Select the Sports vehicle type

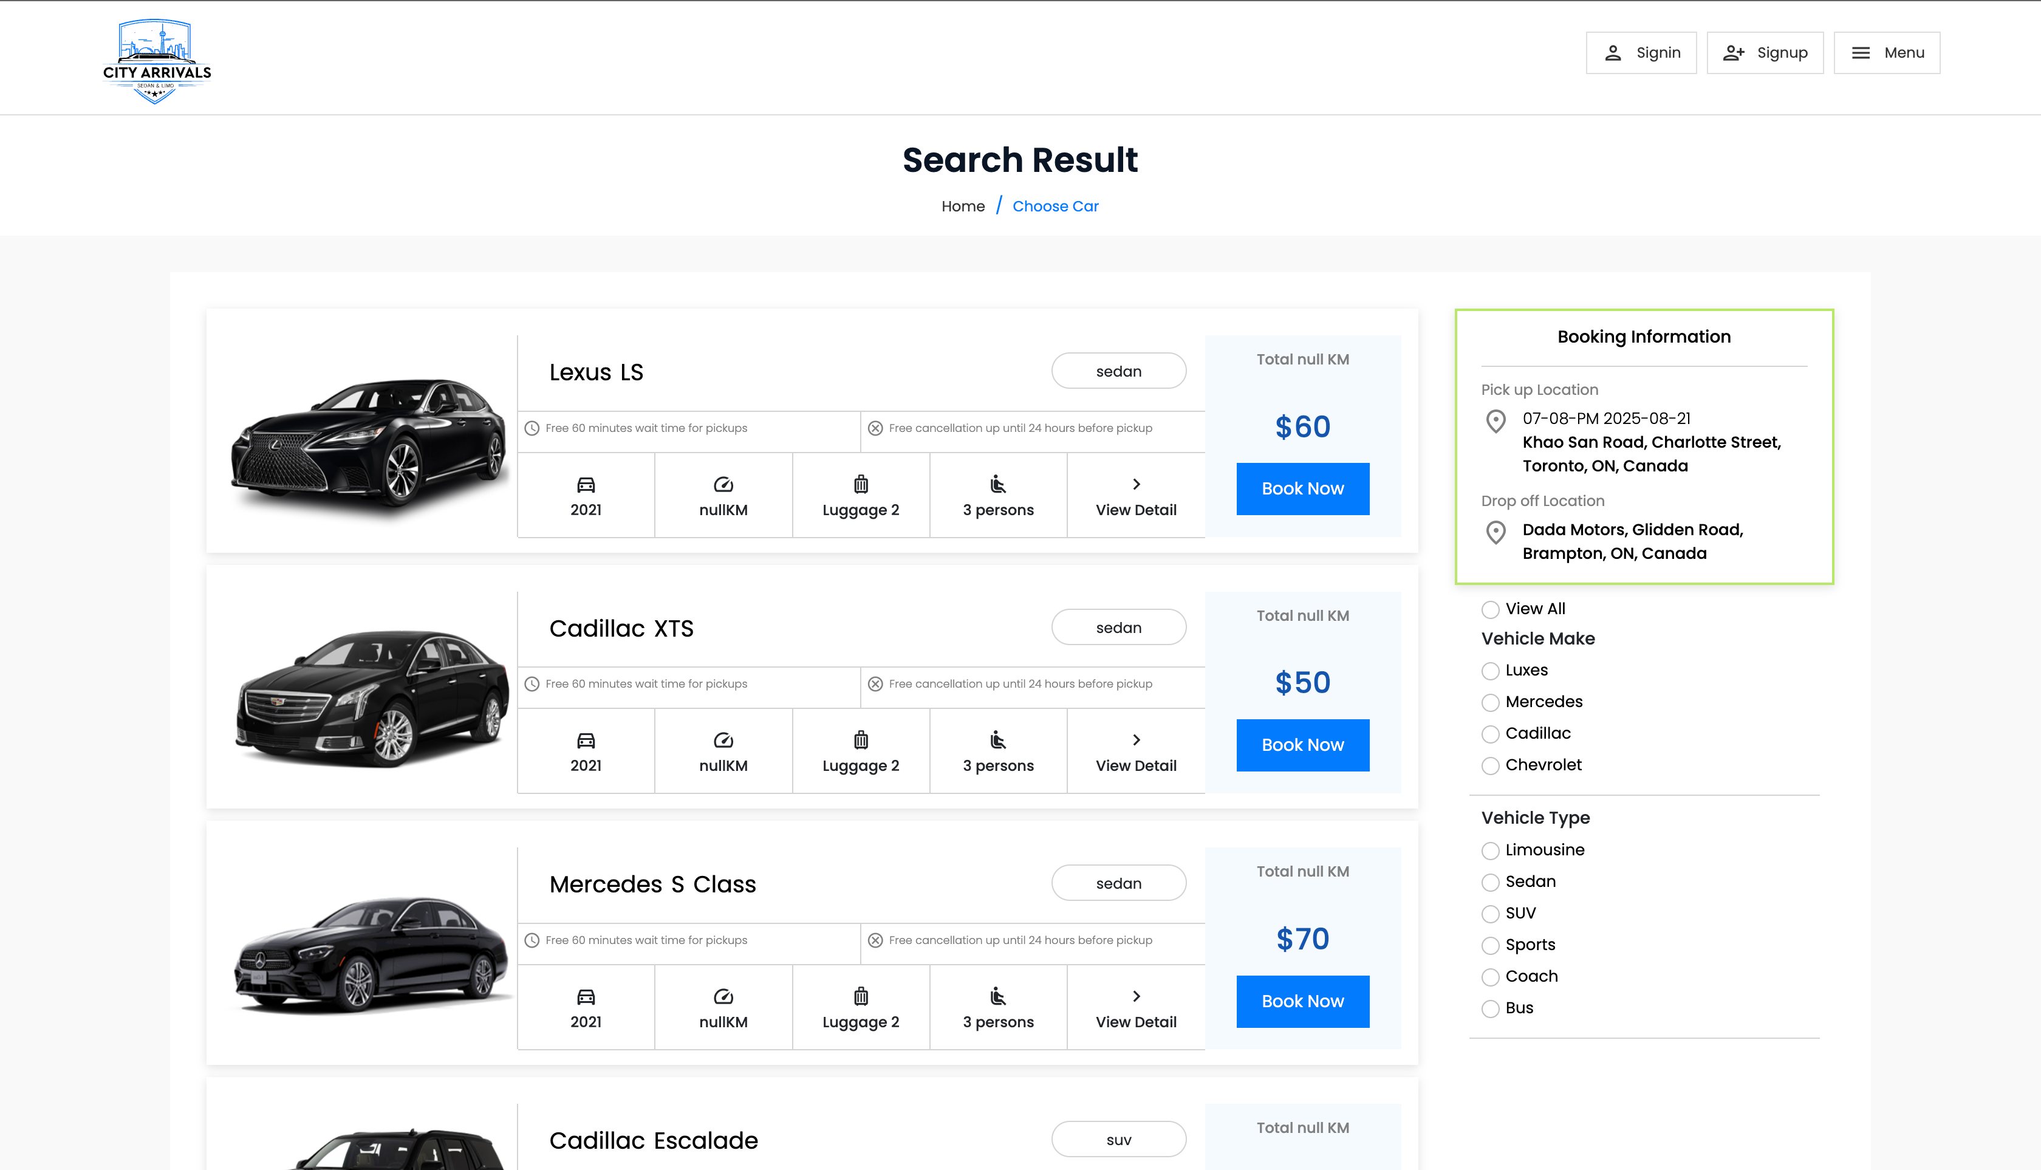click(1491, 946)
